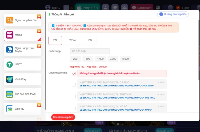Screen dimensions: 200x132
Task: Uncheck the no-promotion option checkbox
Action: click(74, 73)
